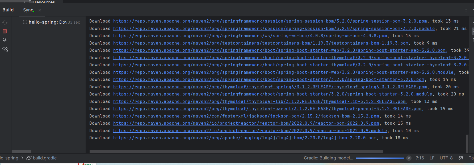Open the UTF-8 encoding selector
Image resolution: width=474 pixels, height=165 pixels.
pyautogui.click(x=446, y=158)
